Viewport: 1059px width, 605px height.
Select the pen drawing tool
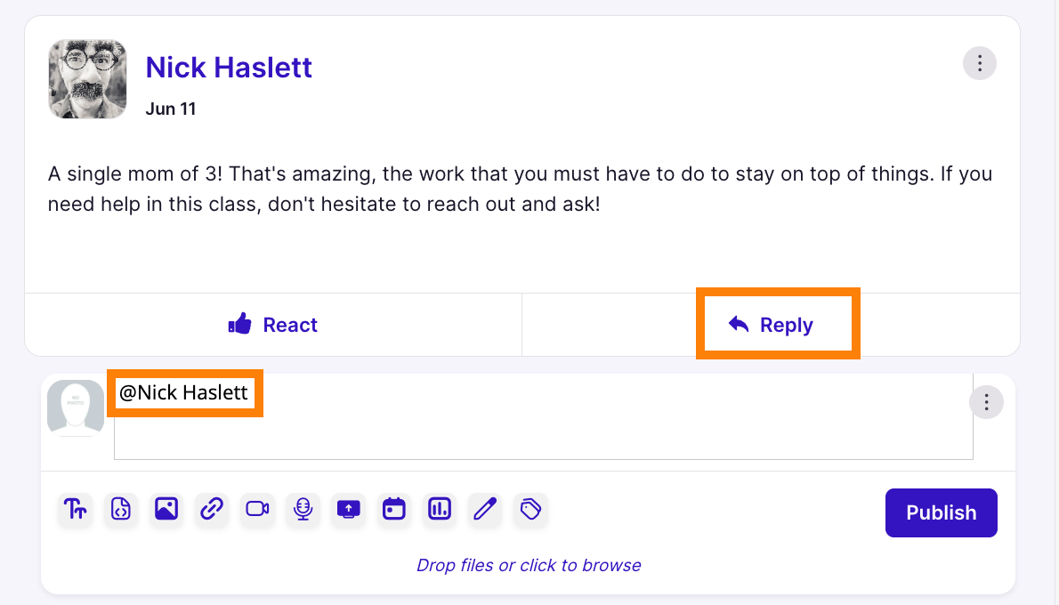click(x=485, y=509)
